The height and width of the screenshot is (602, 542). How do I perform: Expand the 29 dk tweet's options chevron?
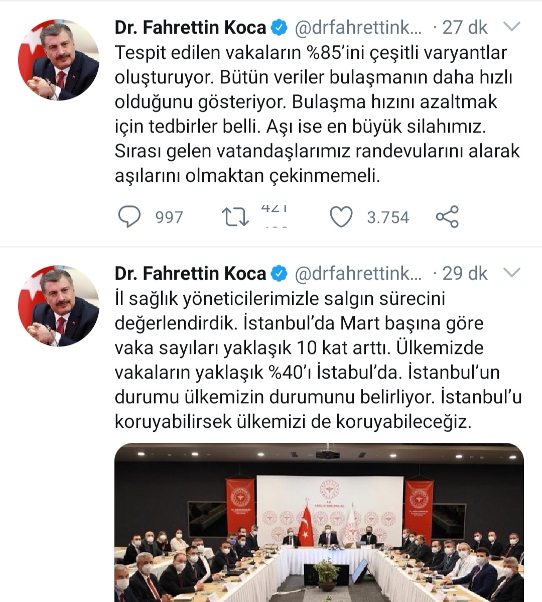coord(512,273)
